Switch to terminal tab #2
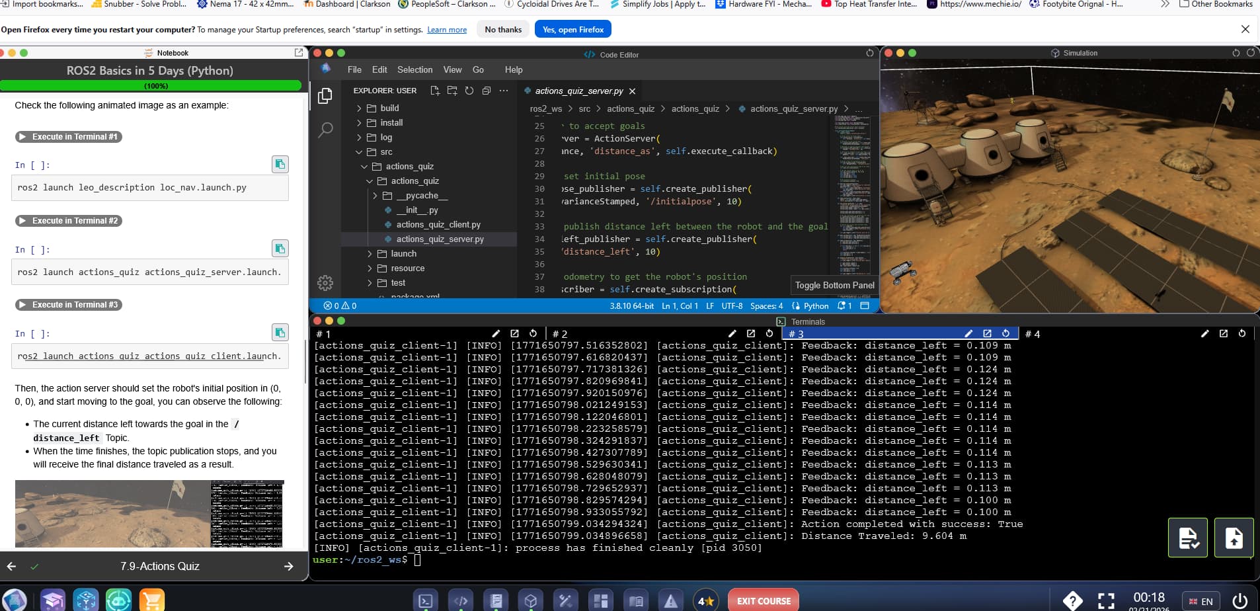Screen dimensions: 1260x611 tap(560, 334)
